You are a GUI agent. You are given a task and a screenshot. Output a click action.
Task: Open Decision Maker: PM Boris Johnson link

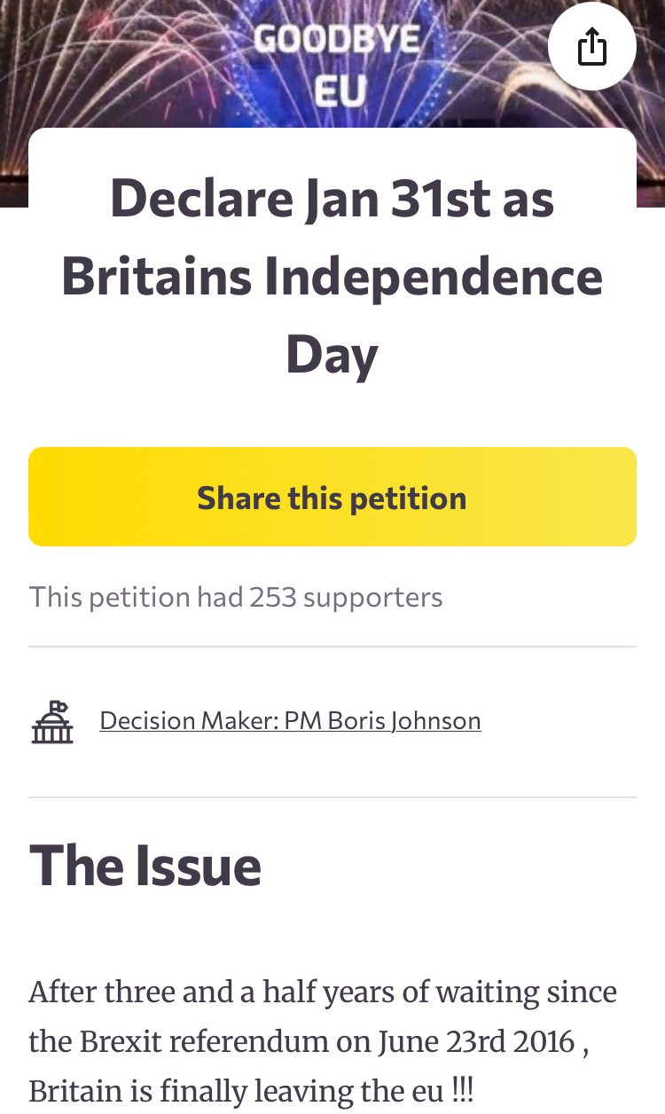pyautogui.click(x=290, y=721)
